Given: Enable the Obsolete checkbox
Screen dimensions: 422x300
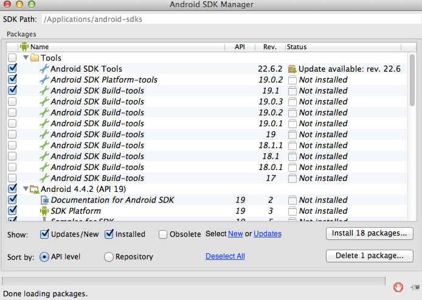Looking at the screenshot, I should [x=163, y=234].
